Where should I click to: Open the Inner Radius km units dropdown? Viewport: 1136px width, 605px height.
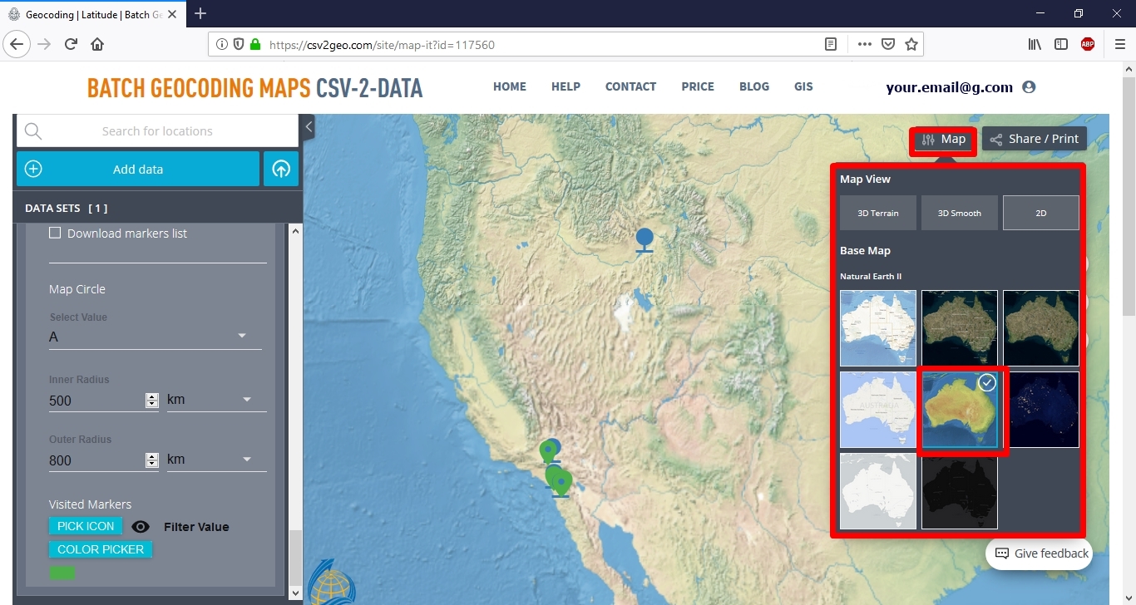coord(246,399)
